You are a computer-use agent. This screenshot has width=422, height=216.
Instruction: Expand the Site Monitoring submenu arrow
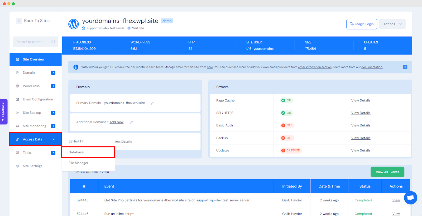[x=53, y=126]
